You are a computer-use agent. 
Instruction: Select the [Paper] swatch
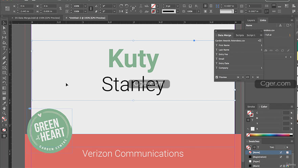pos(269,161)
